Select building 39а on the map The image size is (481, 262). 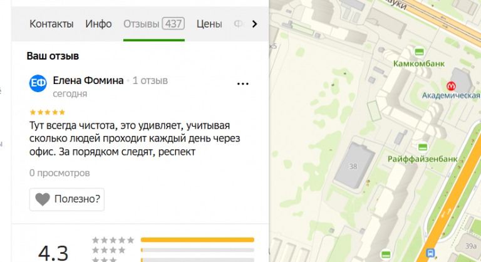tap(471, 246)
